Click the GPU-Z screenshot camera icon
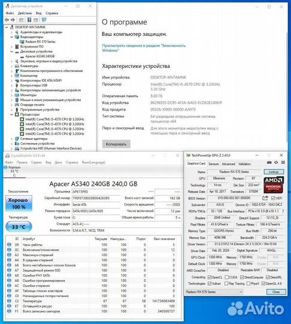291x324 pixels. point(269,163)
